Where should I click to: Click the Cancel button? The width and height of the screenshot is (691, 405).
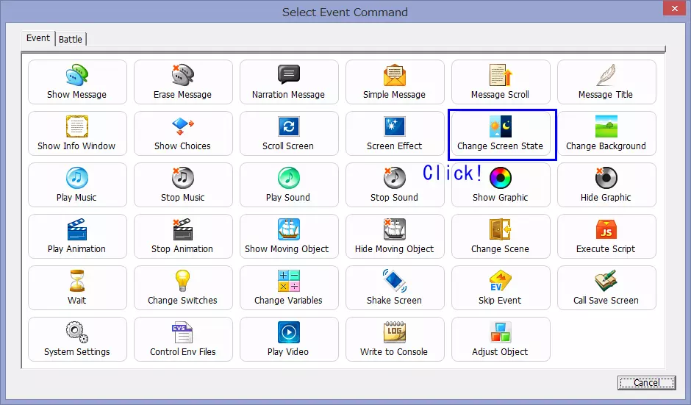[x=646, y=382]
